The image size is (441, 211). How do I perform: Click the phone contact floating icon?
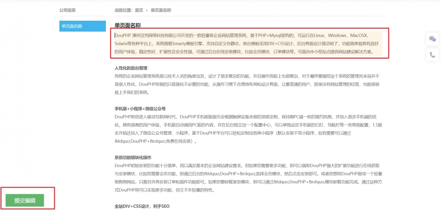432,55
